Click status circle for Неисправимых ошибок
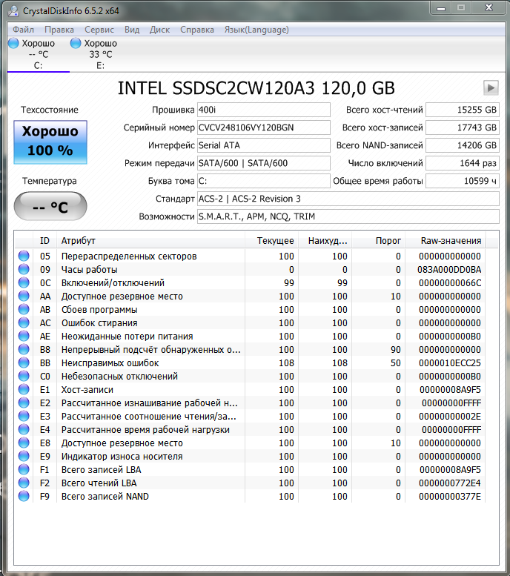The image size is (510, 576). coord(24,363)
